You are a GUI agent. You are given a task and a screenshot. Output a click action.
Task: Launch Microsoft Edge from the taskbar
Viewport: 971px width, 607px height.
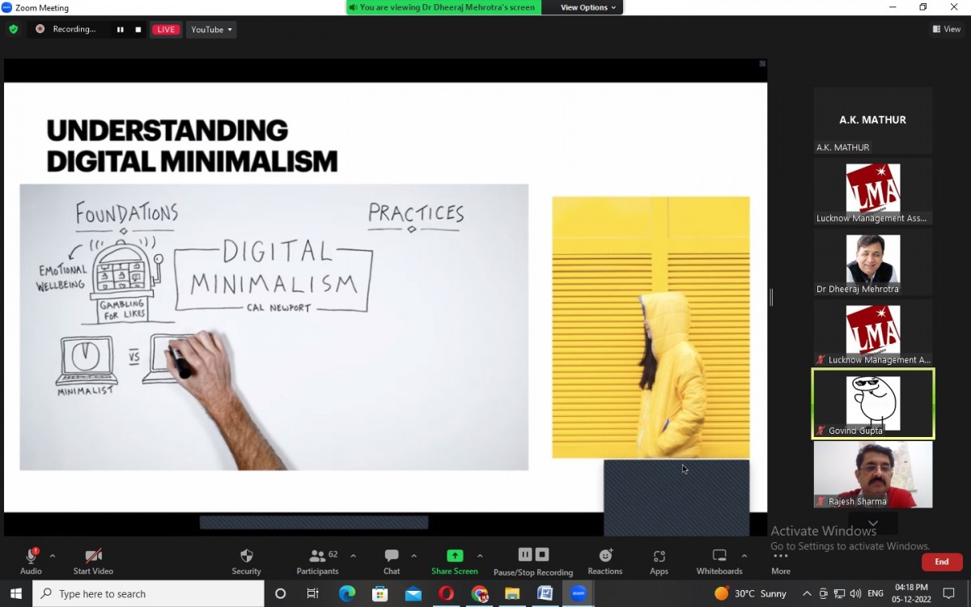pos(346,593)
